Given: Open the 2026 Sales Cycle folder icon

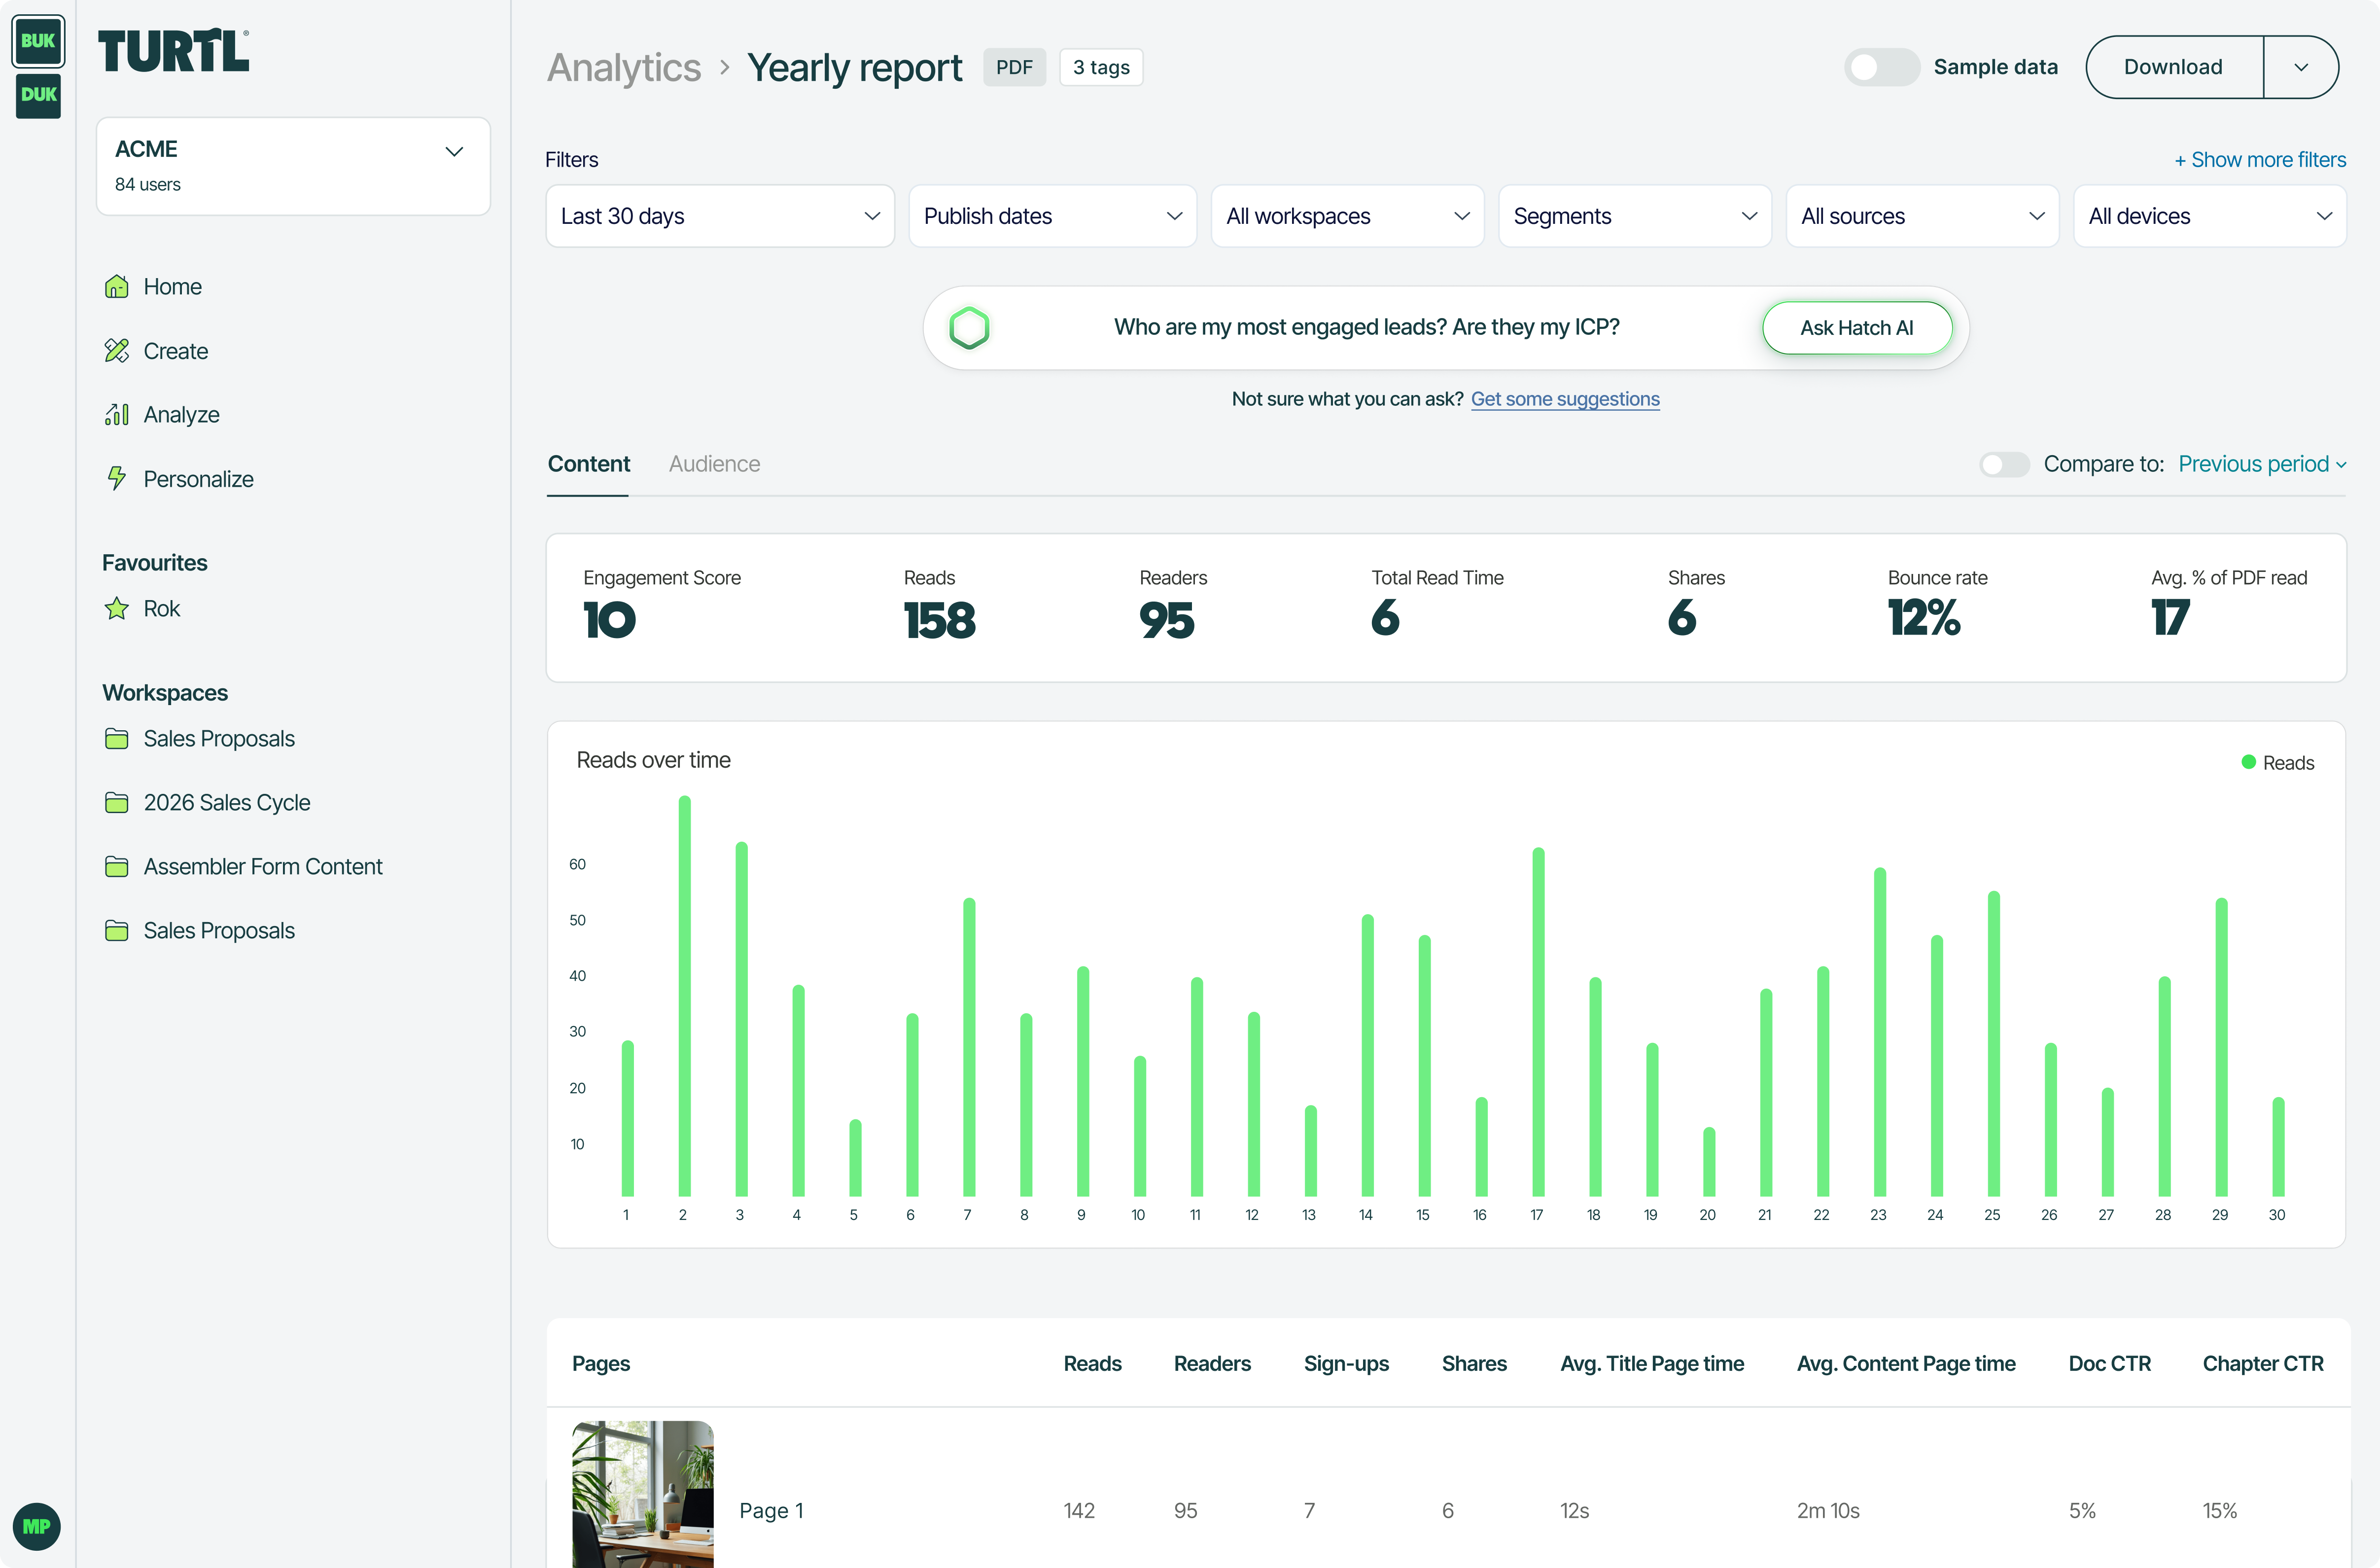Looking at the screenshot, I should 117,803.
